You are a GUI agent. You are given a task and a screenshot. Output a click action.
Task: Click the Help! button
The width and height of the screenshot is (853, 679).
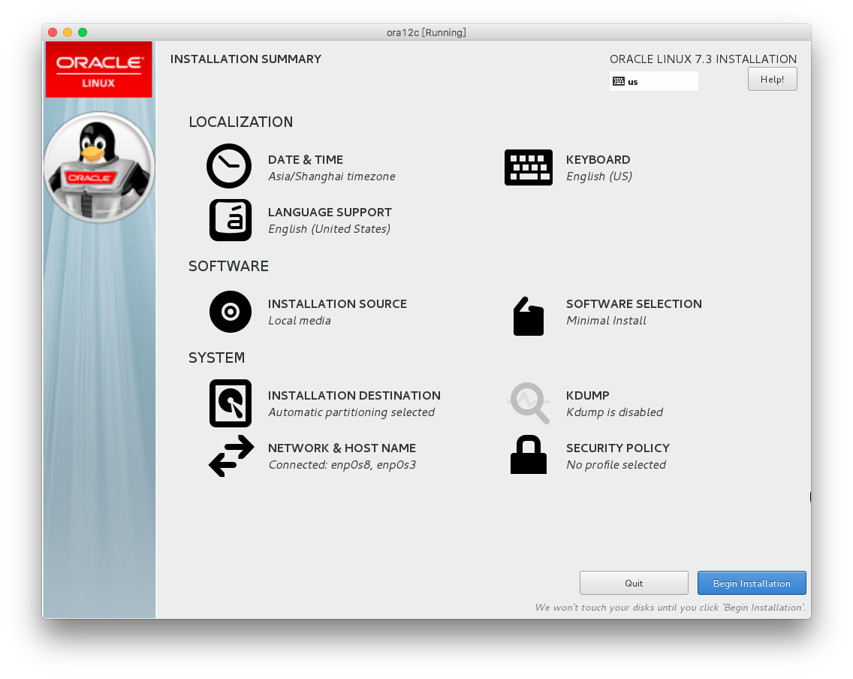773,80
